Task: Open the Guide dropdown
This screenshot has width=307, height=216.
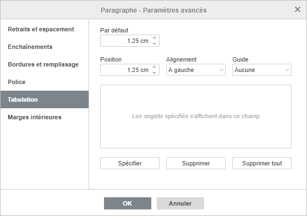Action: coord(262,70)
